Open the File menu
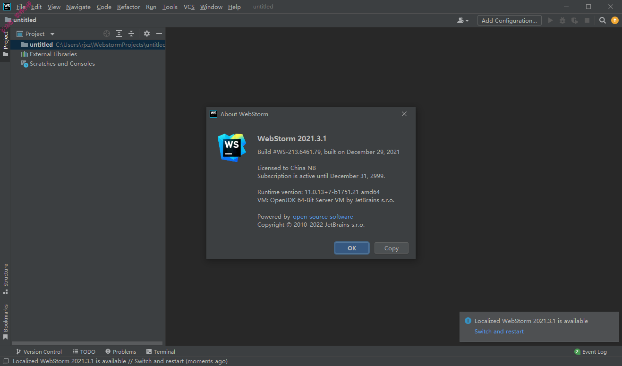The height and width of the screenshot is (366, 622). pyautogui.click(x=21, y=7)
